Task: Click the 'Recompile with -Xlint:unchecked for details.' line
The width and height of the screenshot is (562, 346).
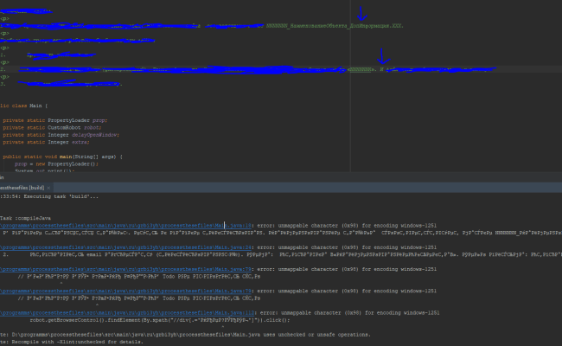Action: click(x=72, y=342)
